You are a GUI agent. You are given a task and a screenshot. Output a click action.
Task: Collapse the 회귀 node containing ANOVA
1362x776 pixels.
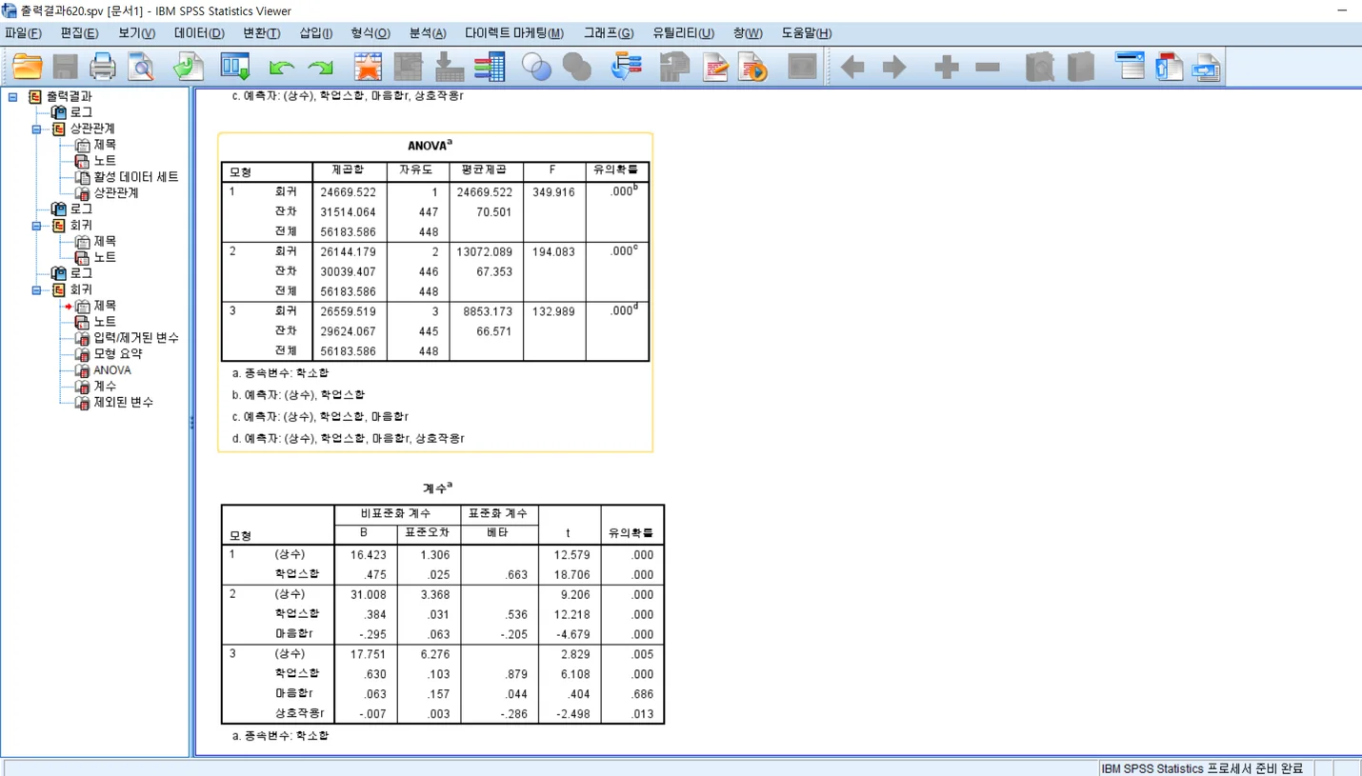36,290
